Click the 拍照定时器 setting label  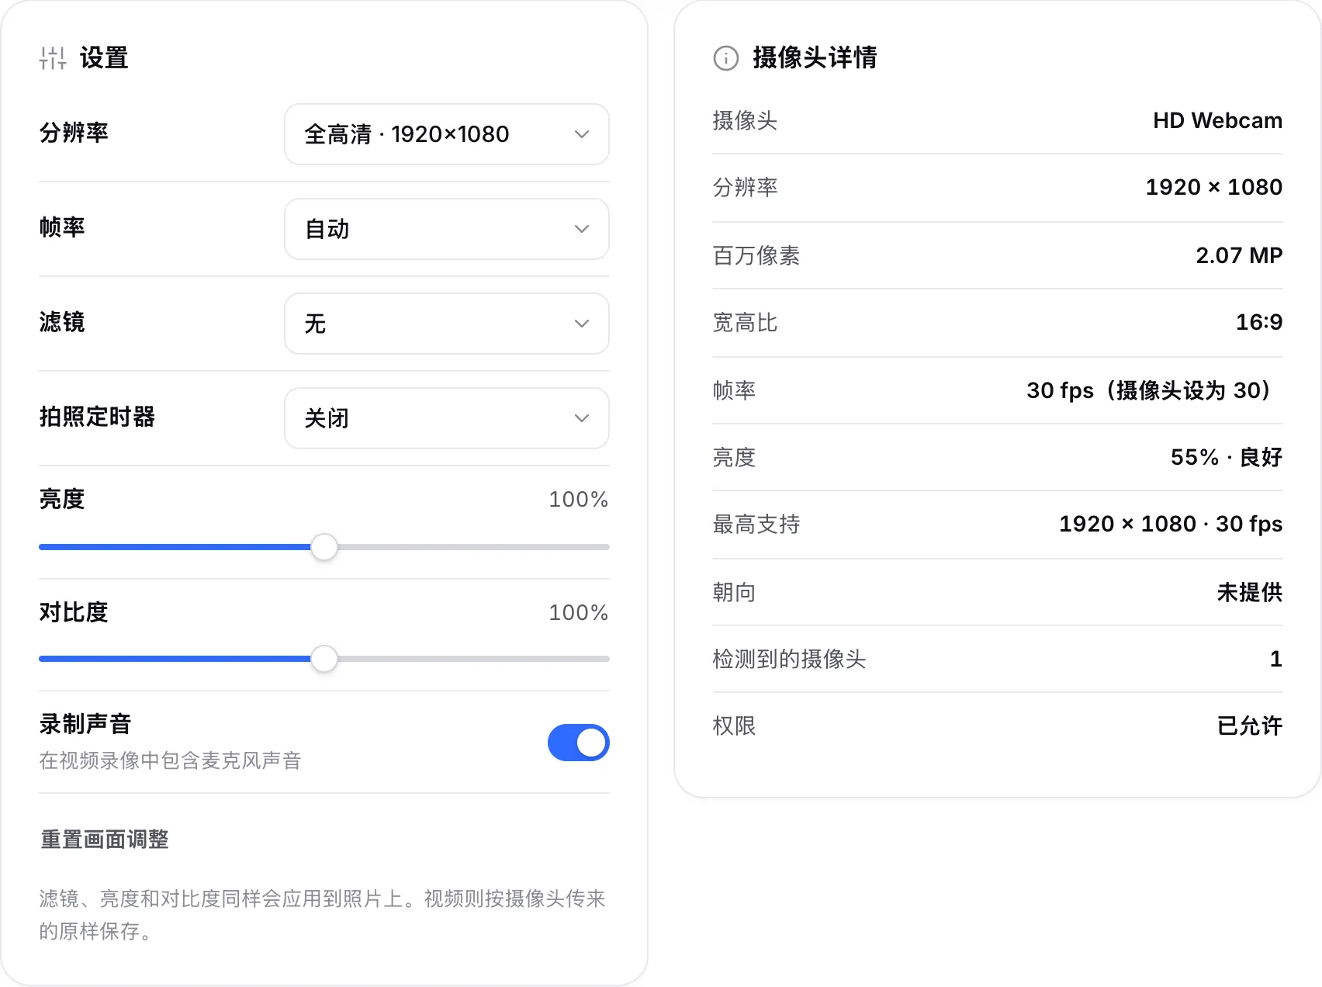click(x=97, y=417)
